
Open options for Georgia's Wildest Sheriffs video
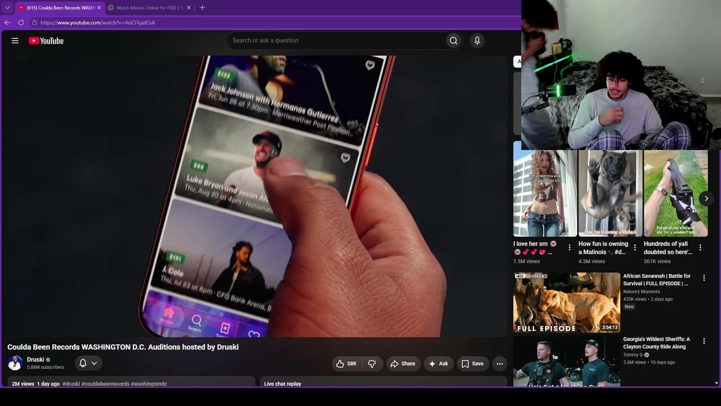click(704, 341)
